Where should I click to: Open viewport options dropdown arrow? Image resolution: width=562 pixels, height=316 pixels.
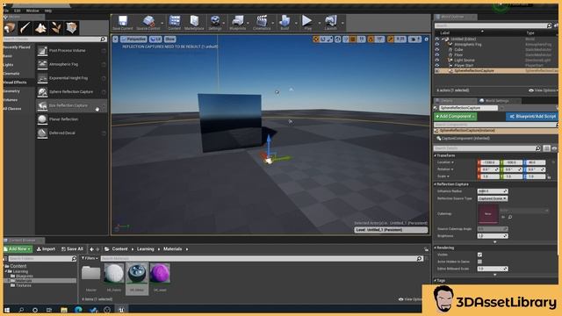pos(115,39)
